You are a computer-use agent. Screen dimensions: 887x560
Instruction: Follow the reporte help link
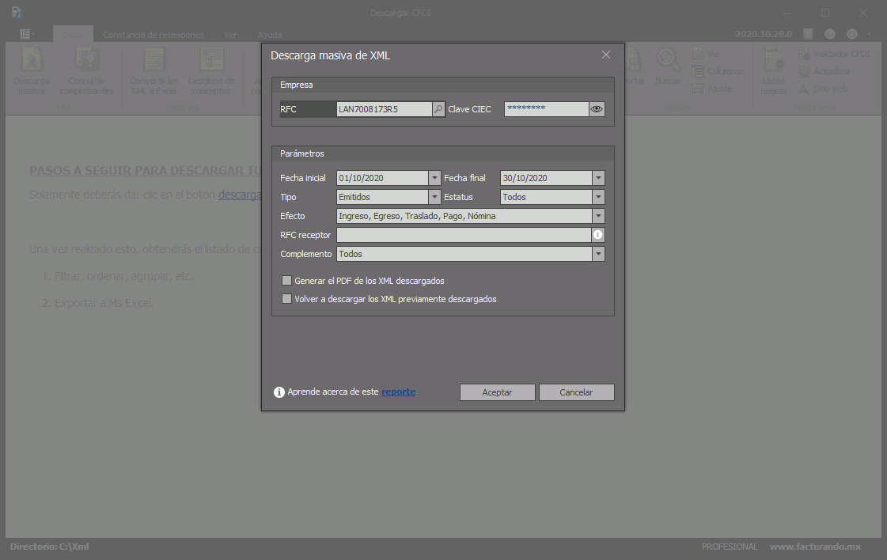[398, 392]
